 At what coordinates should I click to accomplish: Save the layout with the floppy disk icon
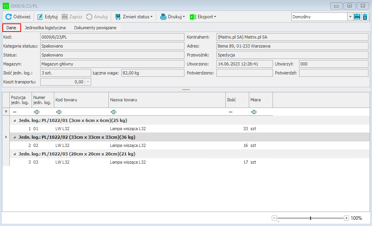click(x=357, y=17)
